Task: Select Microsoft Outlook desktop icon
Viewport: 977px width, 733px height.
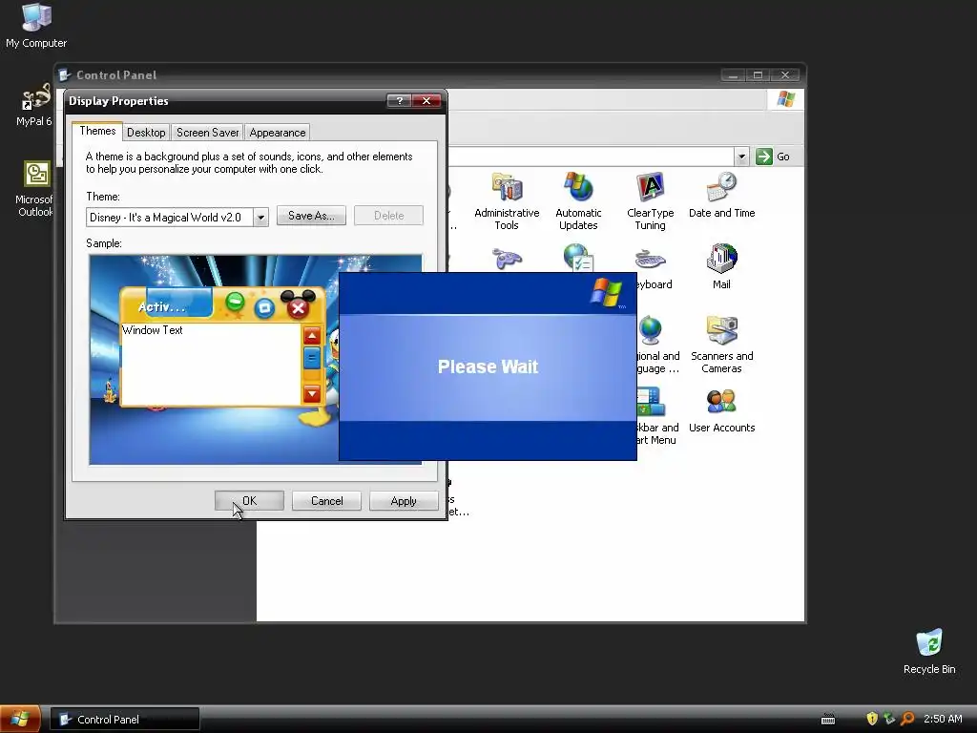Action: [x=35, y=189]
